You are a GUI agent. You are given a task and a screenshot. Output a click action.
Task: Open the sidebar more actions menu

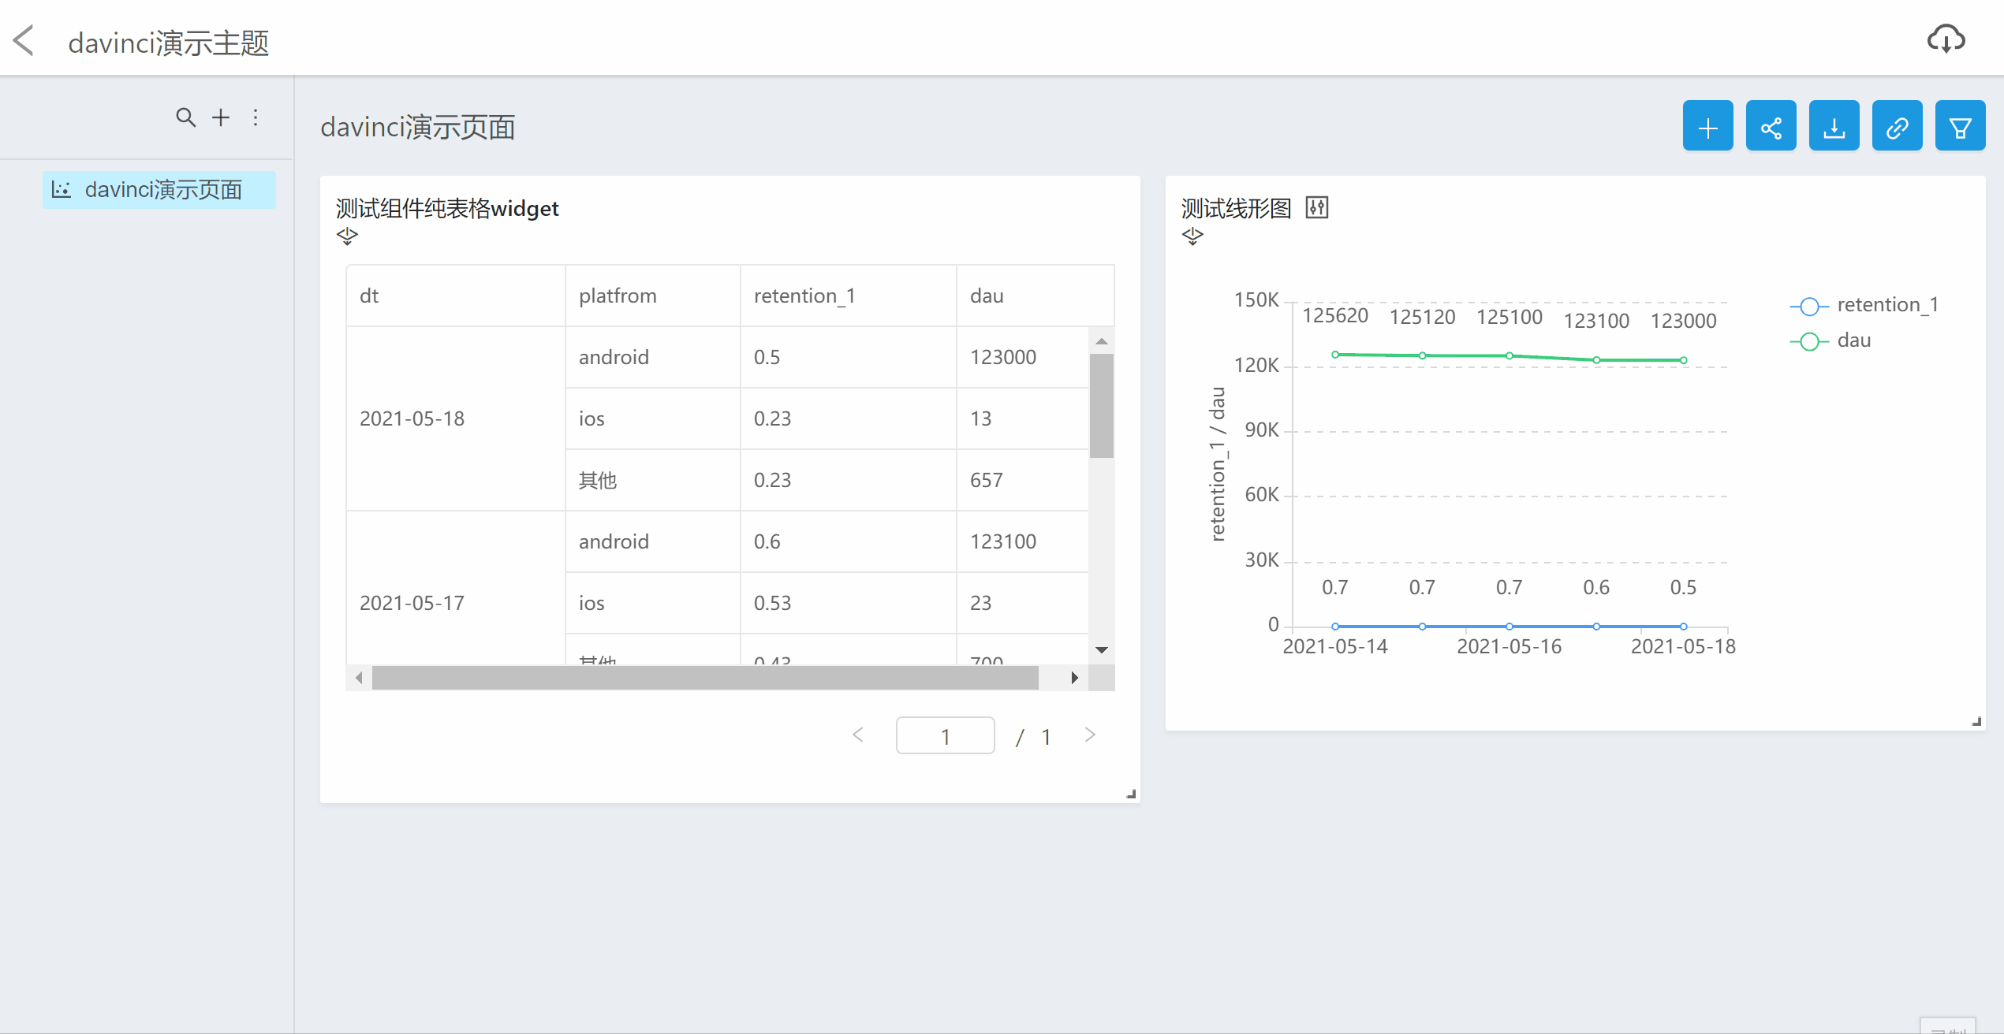point(255,117)
